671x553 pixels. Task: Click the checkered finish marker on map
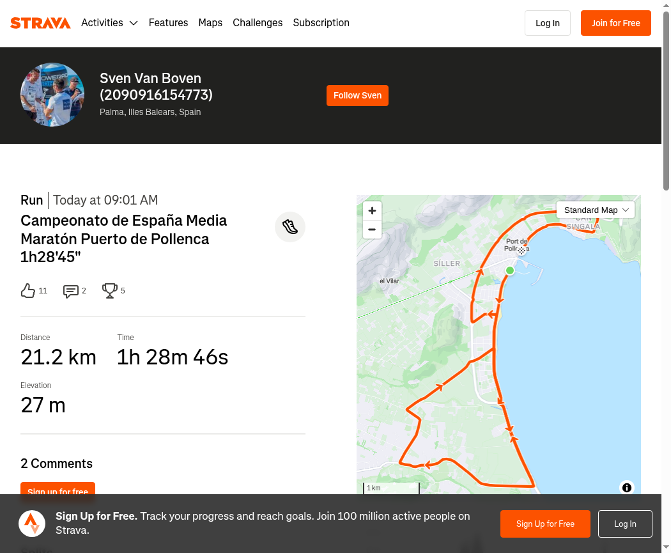tap(521, 251)
